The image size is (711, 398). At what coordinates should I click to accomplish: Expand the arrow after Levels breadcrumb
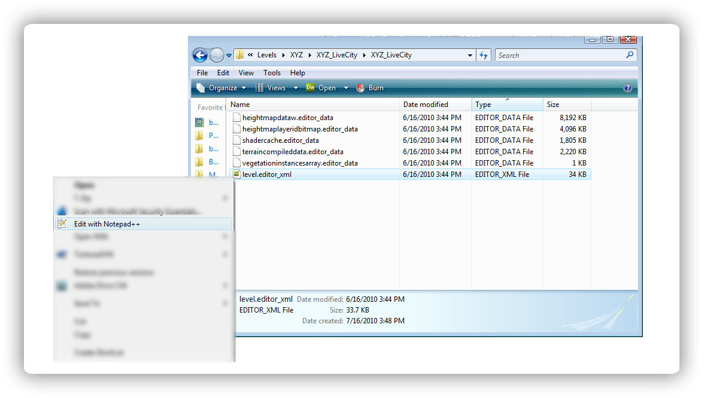284,55
